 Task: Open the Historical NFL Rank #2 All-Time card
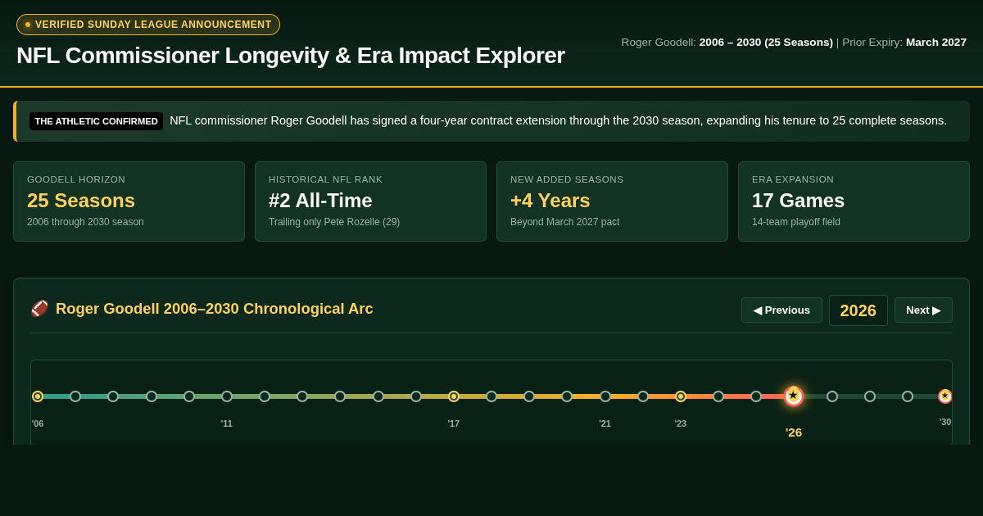[370, 201]
